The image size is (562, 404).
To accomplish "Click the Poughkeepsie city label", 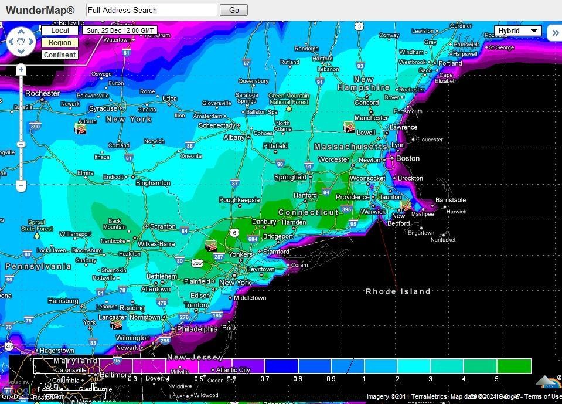I will 240,200.
